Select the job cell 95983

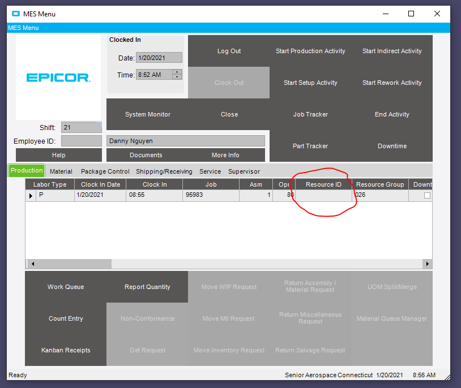(x=211, y=195)
